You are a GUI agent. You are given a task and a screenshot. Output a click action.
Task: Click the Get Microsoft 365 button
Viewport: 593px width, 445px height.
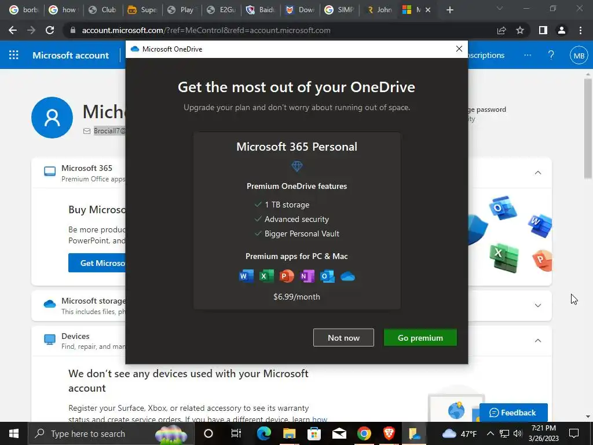tap(97, 263)
